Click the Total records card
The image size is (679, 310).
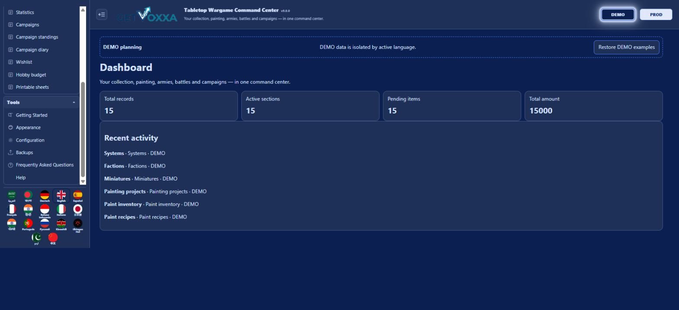click(x=169, y=106)
